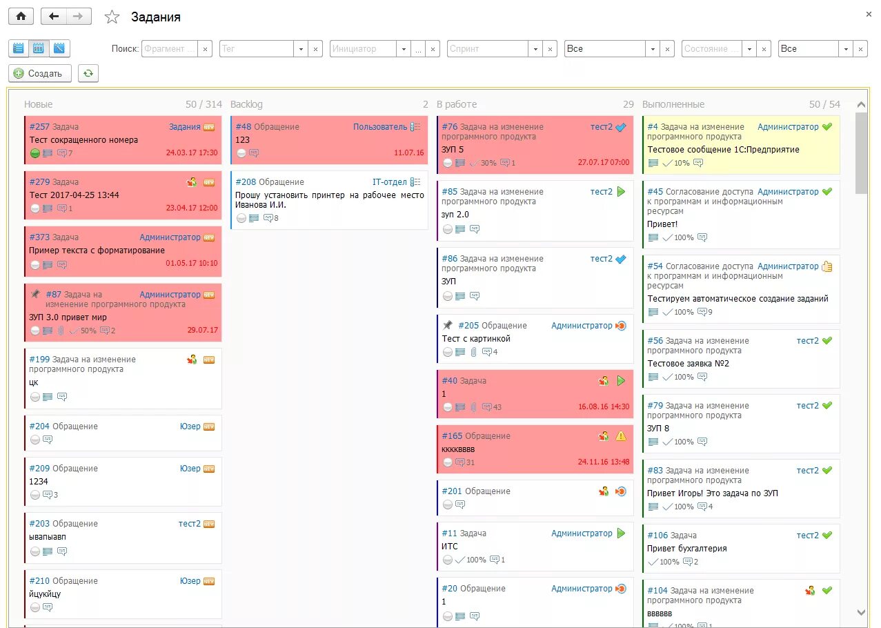881x628 pixels.
Task: Click the user icon on task #279
Action: tap(192, 182)
